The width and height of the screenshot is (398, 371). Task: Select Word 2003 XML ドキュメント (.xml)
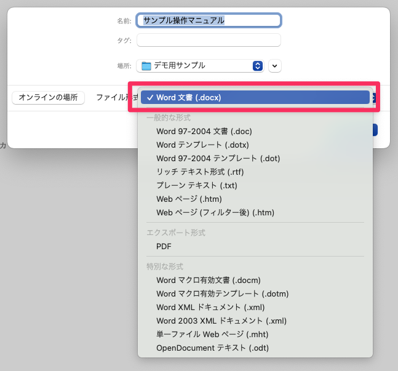click(x=255, y=321)
